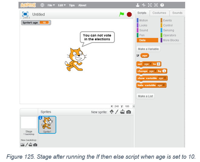Open the Tips menu item

coord(72,5)
